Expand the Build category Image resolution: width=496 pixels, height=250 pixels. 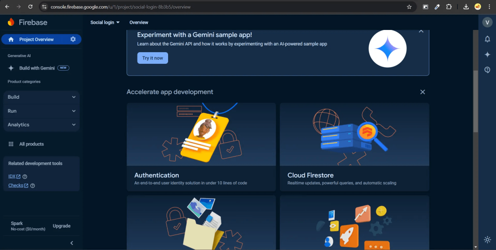pos(41,97)
